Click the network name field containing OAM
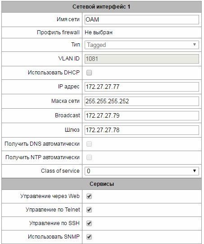The height and width of the screenshot is (244, 204). (x=142, y=19)
